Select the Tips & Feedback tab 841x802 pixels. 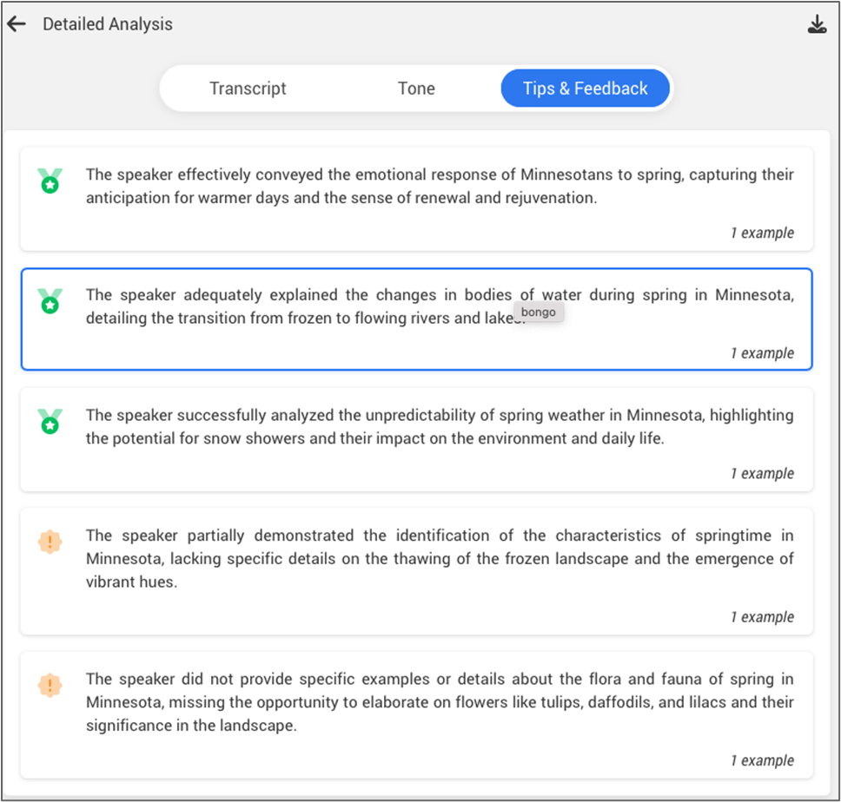[x=586, y=89]
